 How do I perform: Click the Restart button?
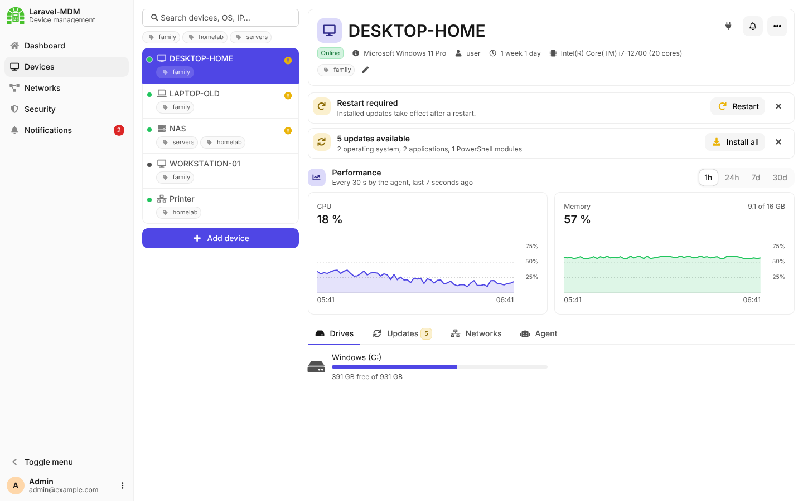738,106
